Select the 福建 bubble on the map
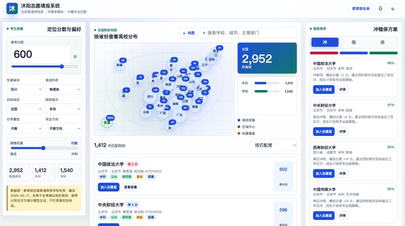Viewport: 405px width, 226px height. point(195,106)
